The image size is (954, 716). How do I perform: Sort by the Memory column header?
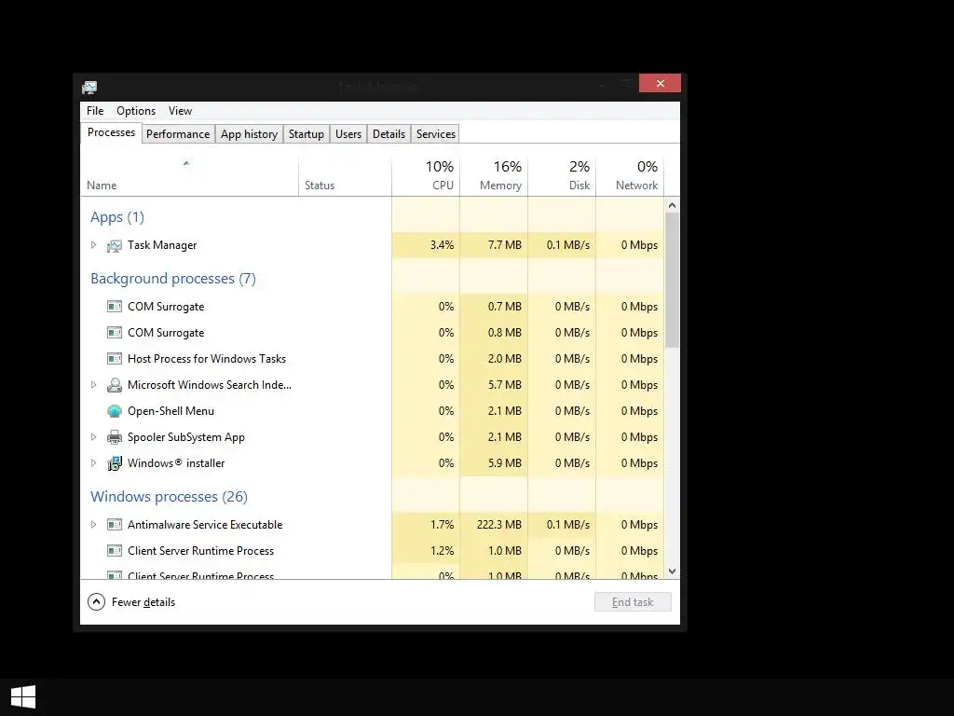tap(494, 175)
